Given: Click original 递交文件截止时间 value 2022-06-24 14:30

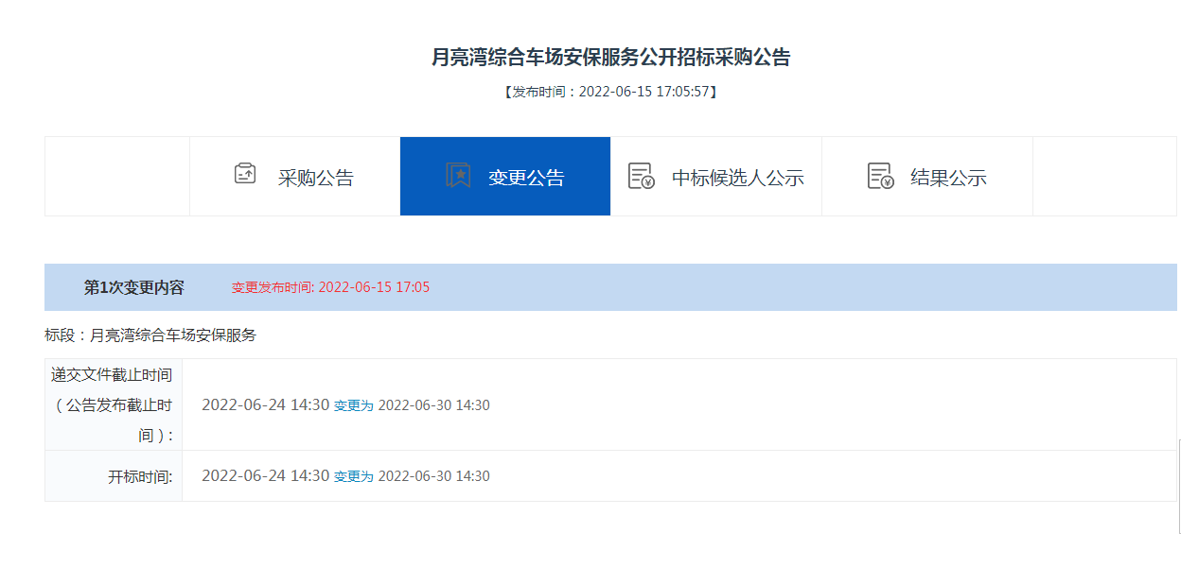Looking at the screenshot, I should tap(265, 404).
